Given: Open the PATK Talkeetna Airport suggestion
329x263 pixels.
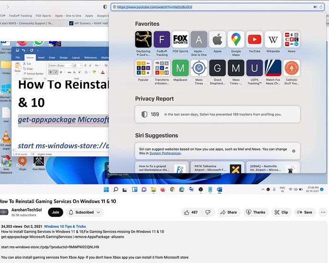Looking at the screenshot, I should (217, 167).
